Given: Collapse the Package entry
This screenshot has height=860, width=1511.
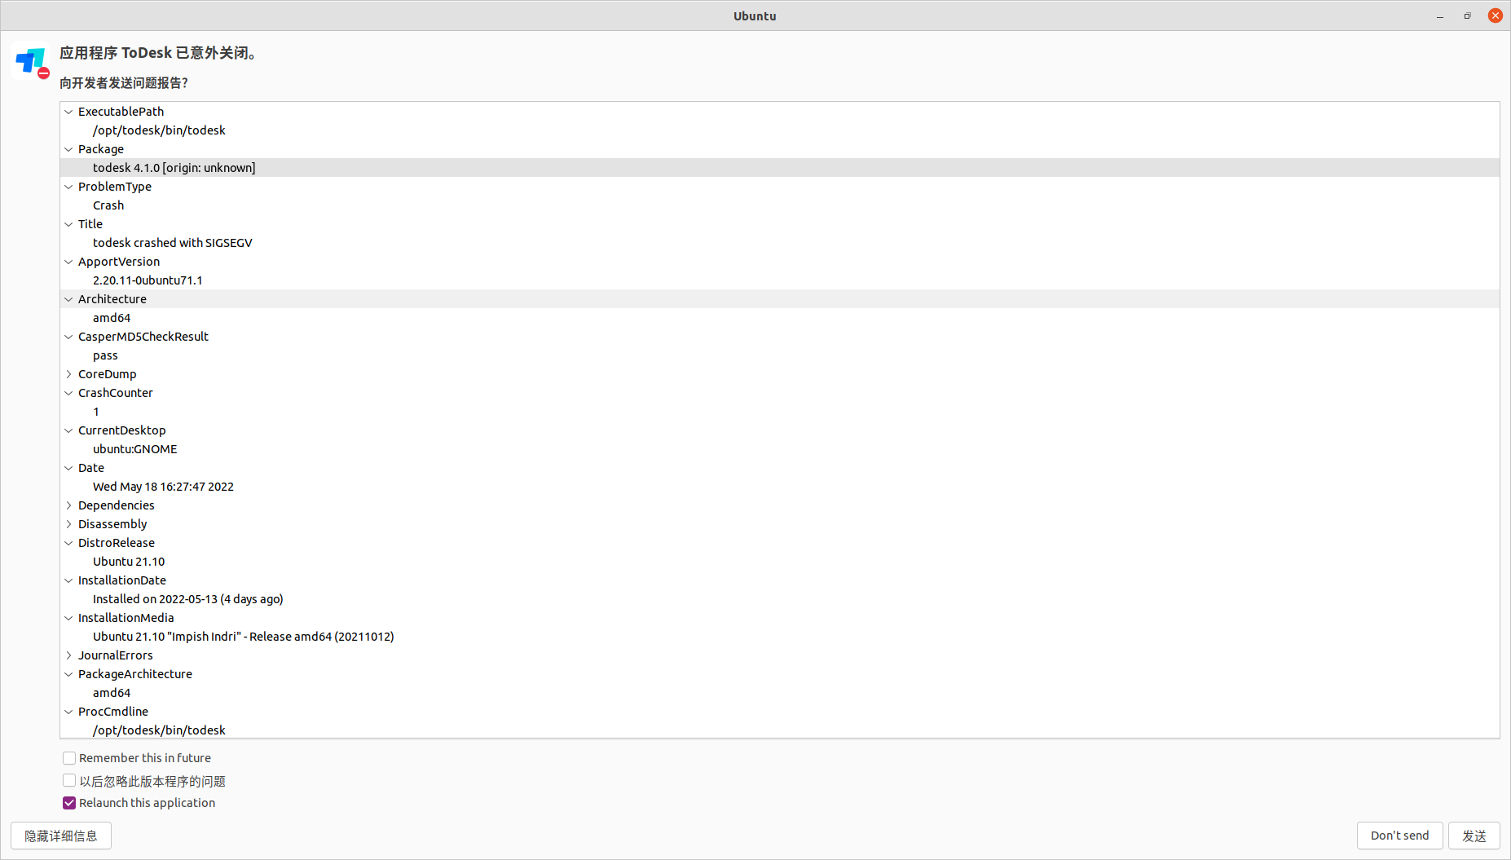Looking at the screenshot, I should pyautogui.click(x=69, y=149).
